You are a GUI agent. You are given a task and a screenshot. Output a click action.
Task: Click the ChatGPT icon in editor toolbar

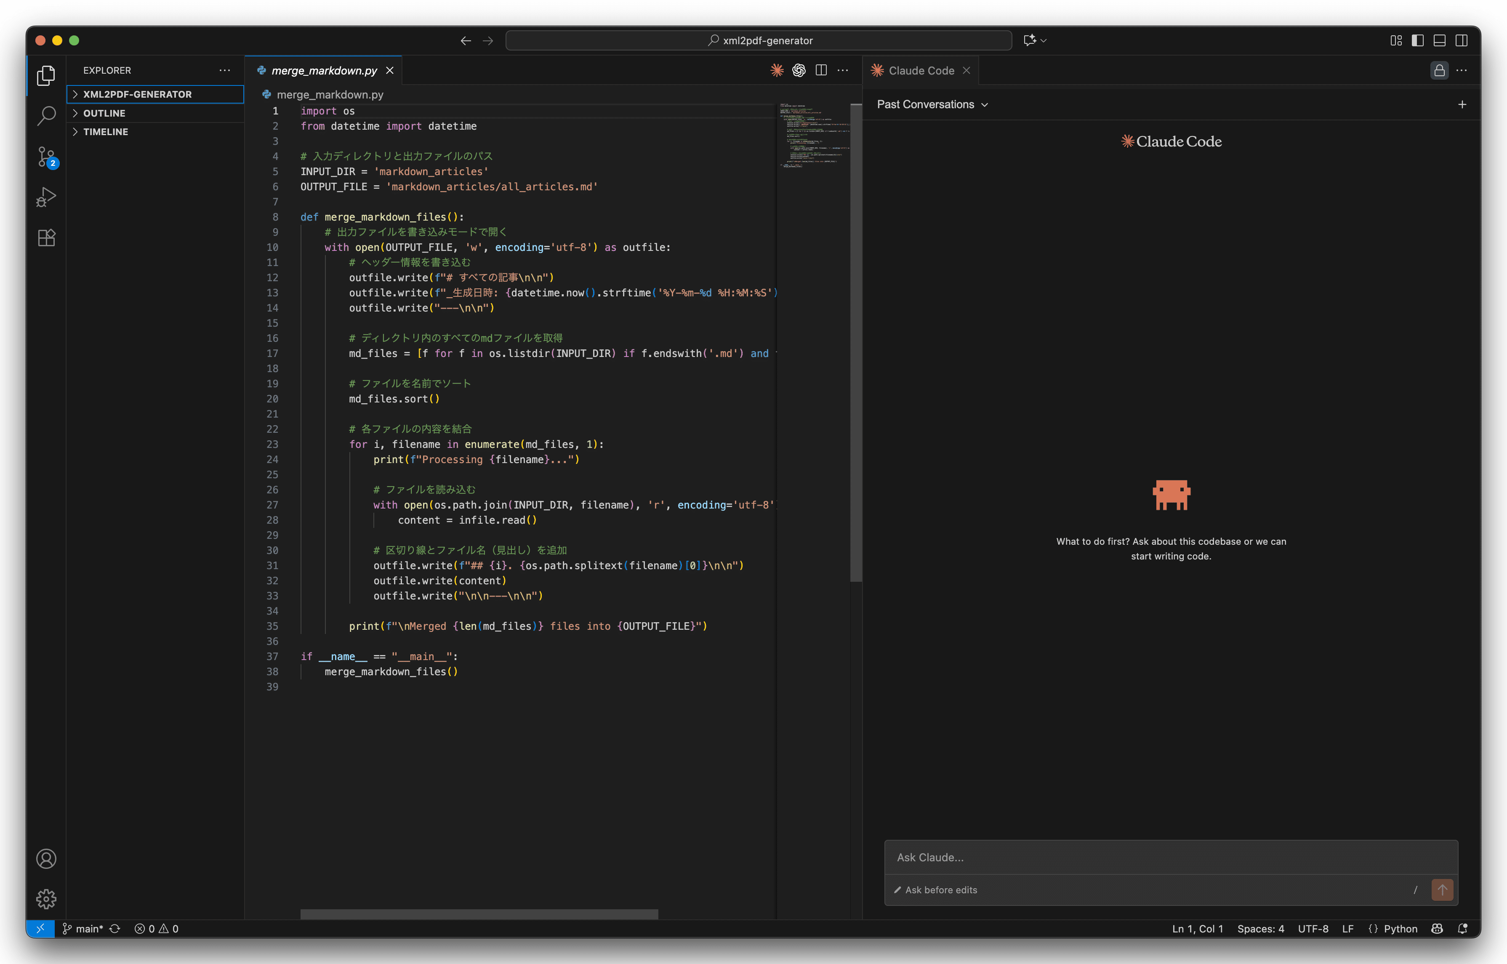799,70
